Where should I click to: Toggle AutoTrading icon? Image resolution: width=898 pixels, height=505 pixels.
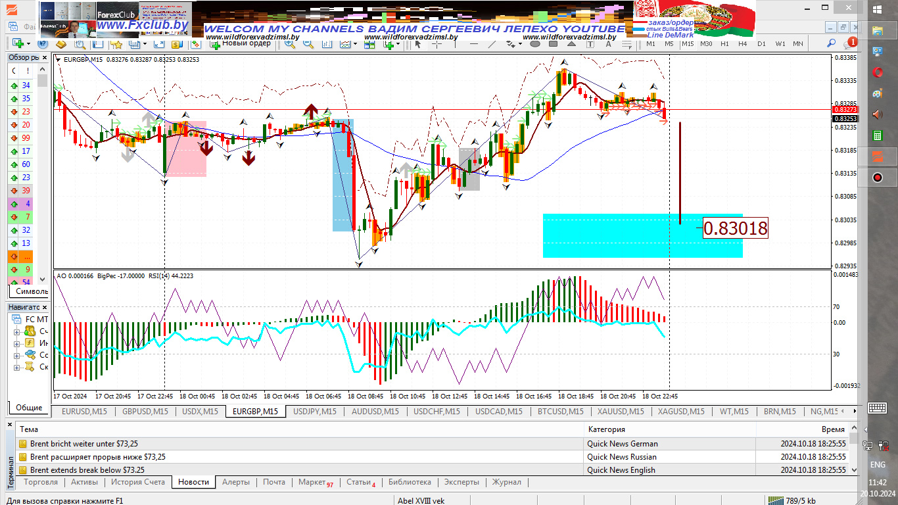coord(195,43)
